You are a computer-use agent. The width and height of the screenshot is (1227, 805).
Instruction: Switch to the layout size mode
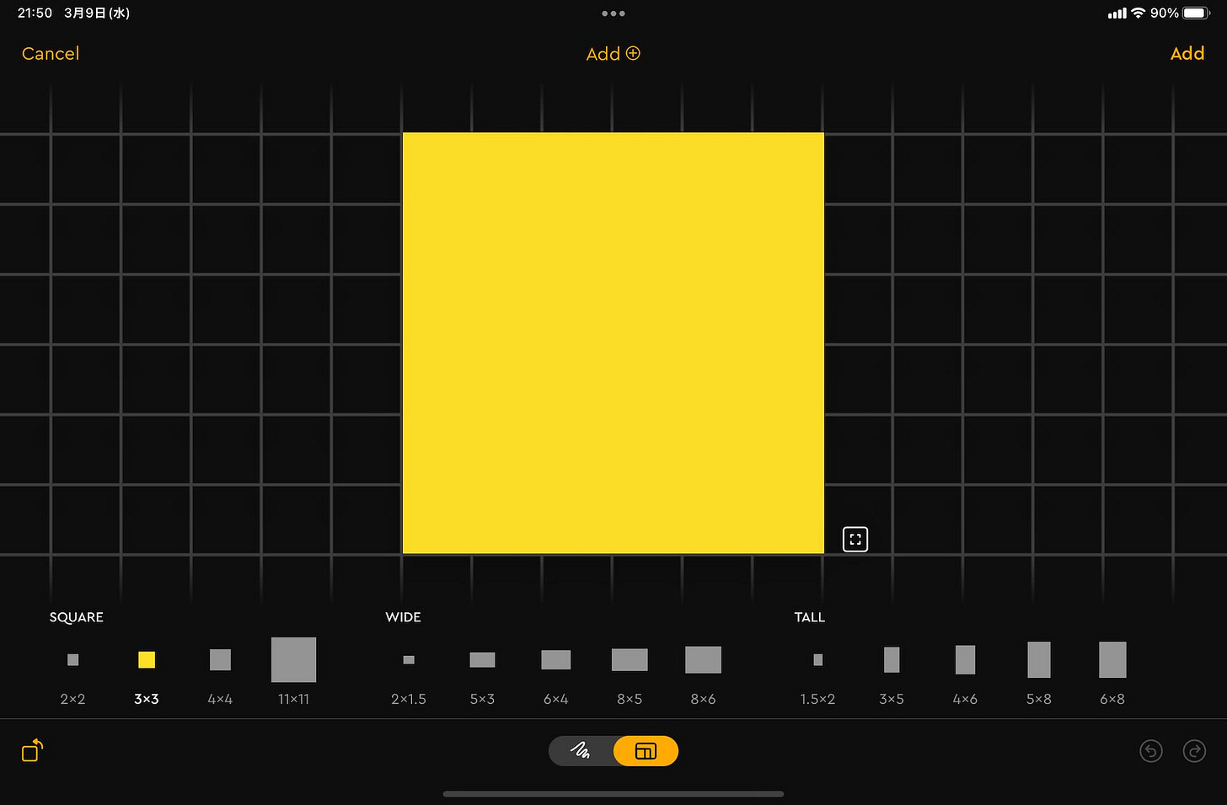[x=646, y=751]
